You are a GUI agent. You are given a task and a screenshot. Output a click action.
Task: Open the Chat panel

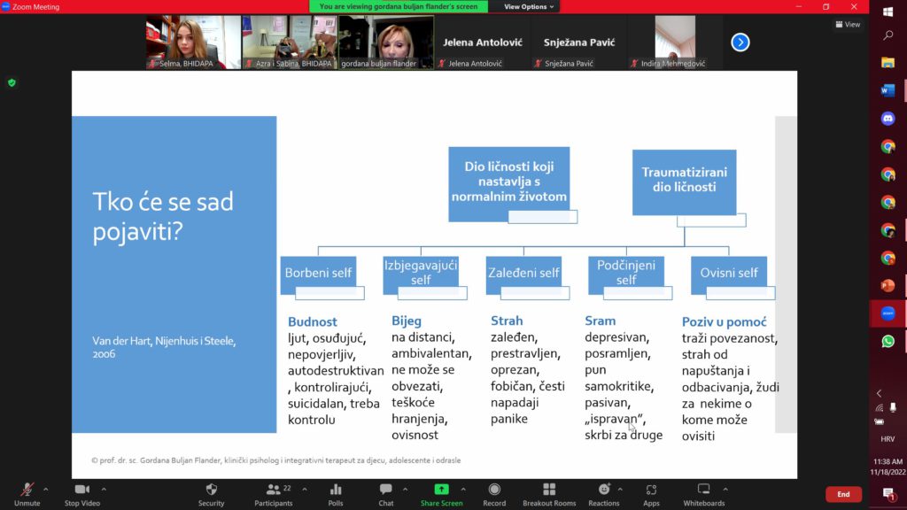pos(386,493)
